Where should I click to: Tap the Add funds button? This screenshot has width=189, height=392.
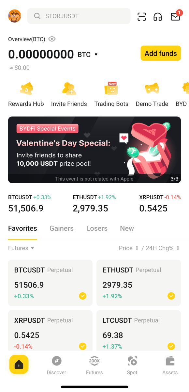(161, 53)
